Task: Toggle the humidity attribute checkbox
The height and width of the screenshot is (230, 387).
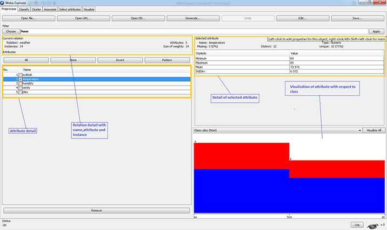Action: click(x=20, y=83)
